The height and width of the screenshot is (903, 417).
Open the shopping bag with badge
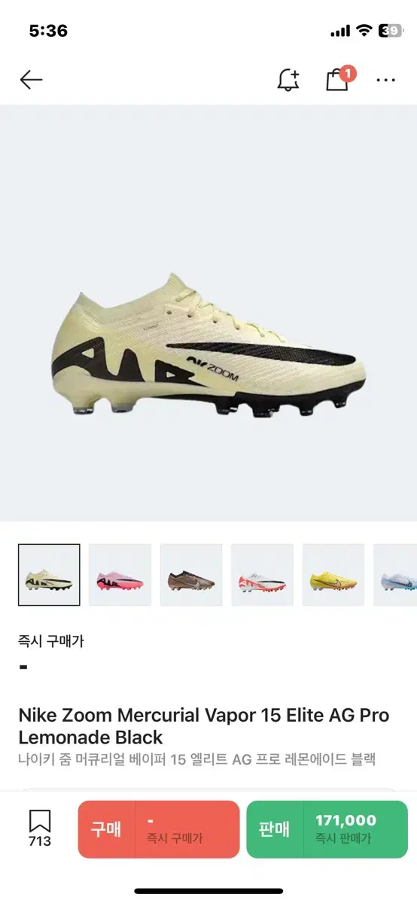pyautogui.click(x=338, y=78)
